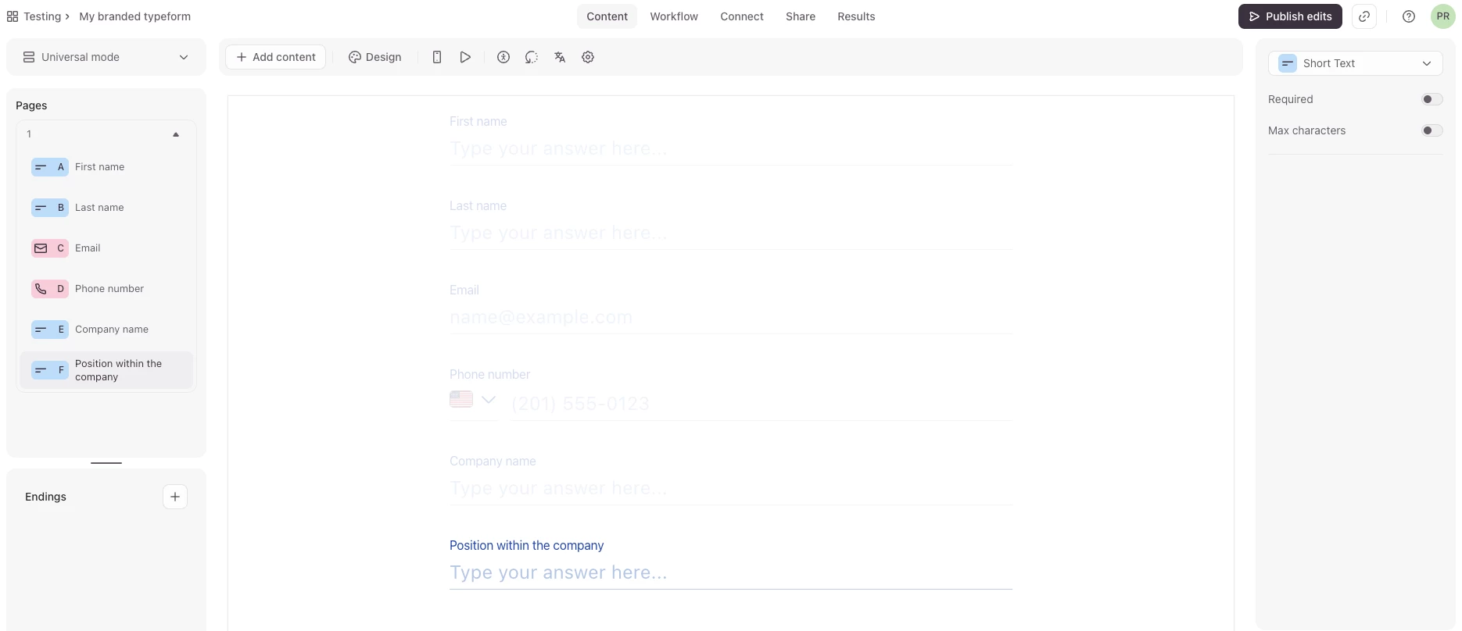
Task: Open the Connect tab
Action: coord(742,16)
